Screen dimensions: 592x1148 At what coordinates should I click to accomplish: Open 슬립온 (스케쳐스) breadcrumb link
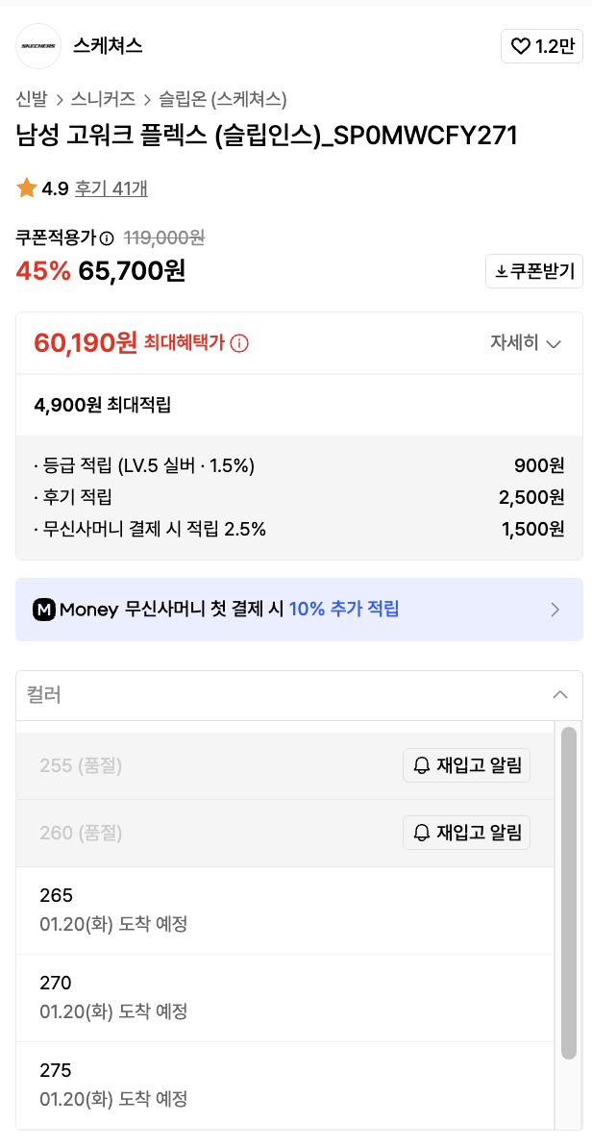click(x=223, y=98)
